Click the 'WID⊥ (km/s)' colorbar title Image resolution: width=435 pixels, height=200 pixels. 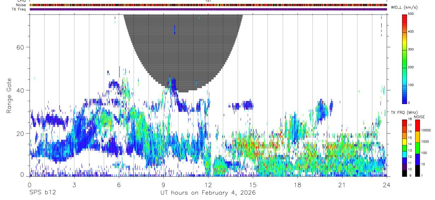point(403,7)
